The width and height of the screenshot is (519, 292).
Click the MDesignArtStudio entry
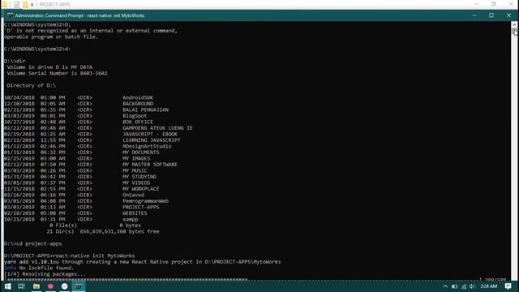[x=147, y=146]
